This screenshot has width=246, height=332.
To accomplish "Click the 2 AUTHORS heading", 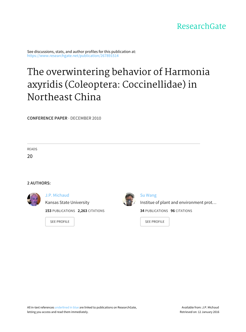I will 39,183.
